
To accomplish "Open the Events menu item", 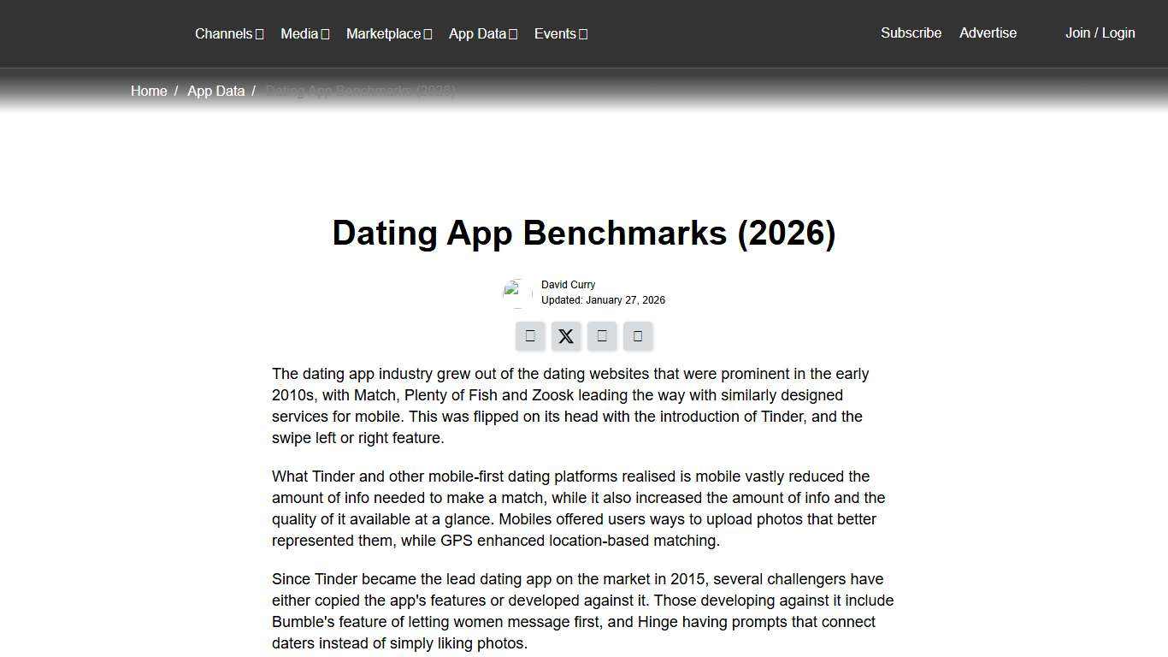I will point(554,33).
